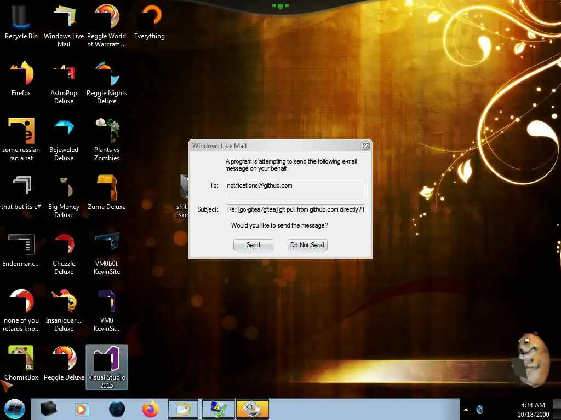
Task: Select ChomikBox desktop icon
Action: tap(21, 363)
